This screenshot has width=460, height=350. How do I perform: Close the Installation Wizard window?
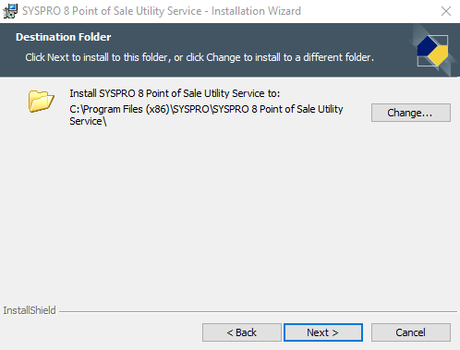pos(445,11)
